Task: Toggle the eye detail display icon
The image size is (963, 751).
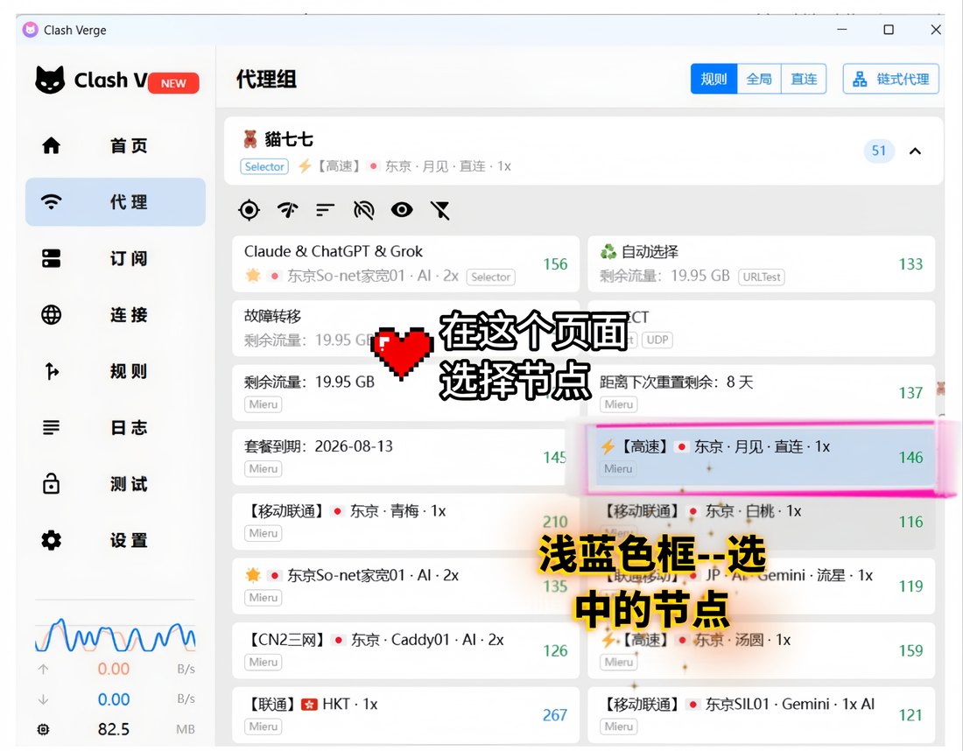Action: pyautogui.click(x=402, y=210)
